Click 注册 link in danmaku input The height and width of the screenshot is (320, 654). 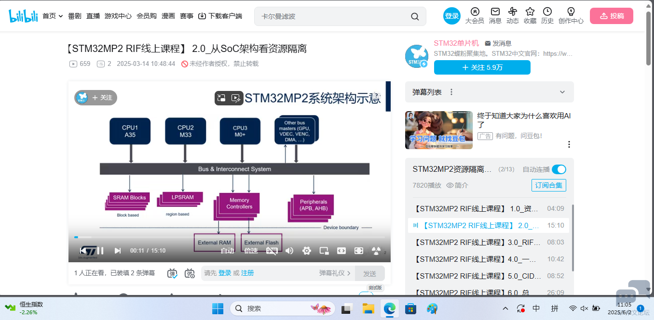[x=247, y=273]
